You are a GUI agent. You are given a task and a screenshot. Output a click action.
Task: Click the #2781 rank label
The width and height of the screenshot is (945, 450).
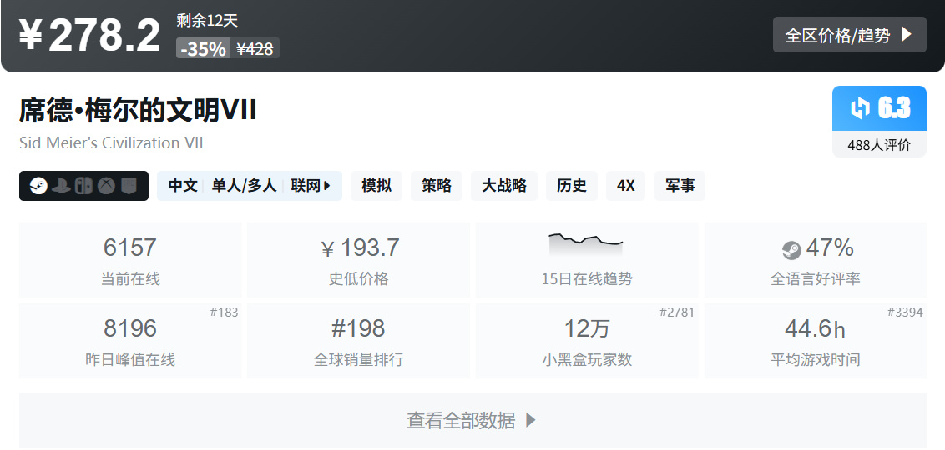(677, 312)
